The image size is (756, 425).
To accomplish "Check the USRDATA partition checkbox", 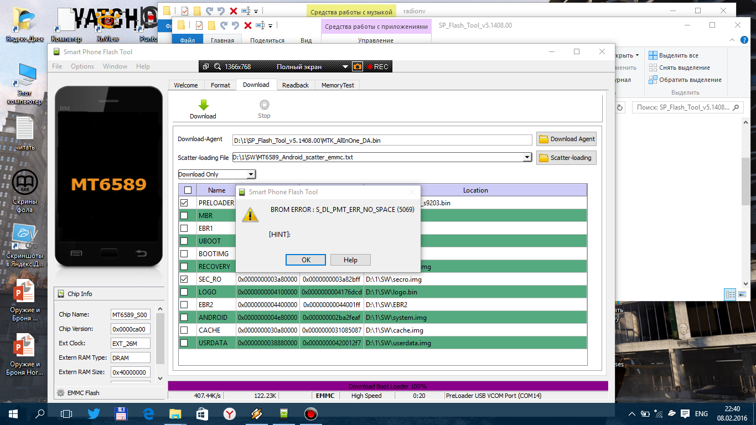I will click(184, 343).
